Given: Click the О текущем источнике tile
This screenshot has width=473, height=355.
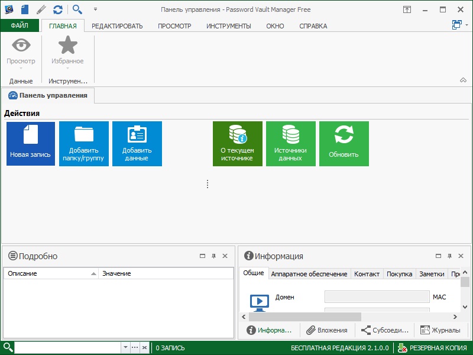Looking at the screenshot, I should (238, 144).
